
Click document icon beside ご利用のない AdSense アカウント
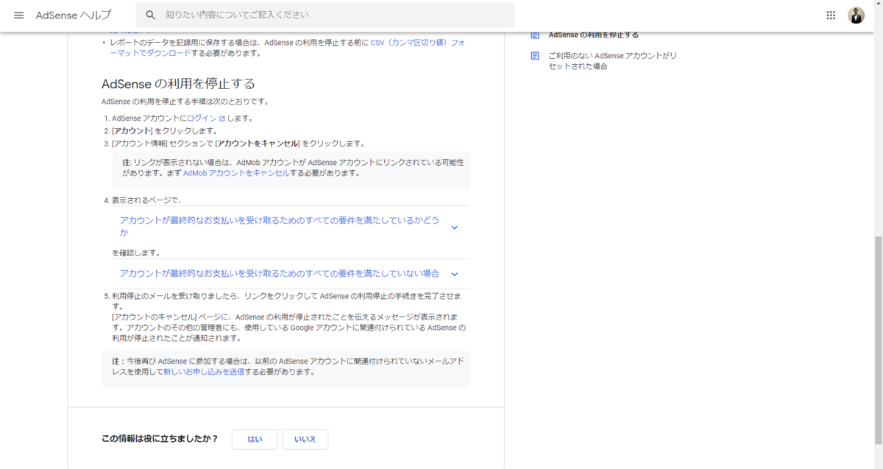[535, 56]
